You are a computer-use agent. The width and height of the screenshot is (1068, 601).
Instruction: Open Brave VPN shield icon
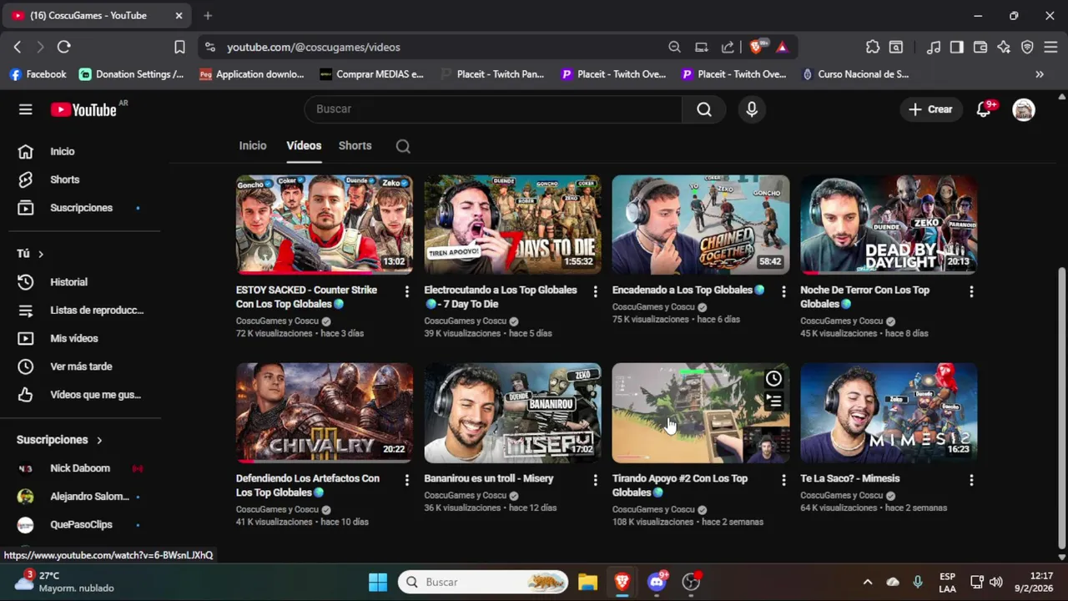(x=1028, y=48)
